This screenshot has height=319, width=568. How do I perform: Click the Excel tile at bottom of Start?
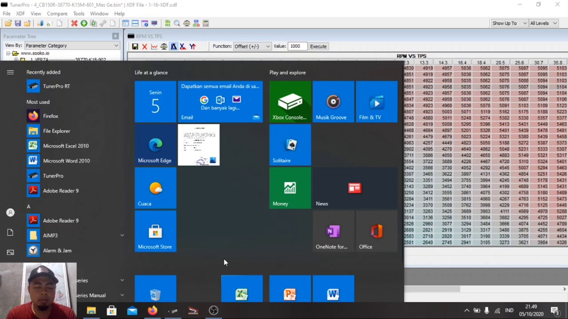pos(242,289)
